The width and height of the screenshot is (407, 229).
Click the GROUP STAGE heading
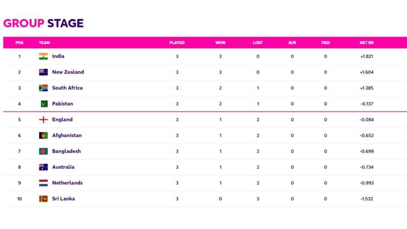point(44,23)
